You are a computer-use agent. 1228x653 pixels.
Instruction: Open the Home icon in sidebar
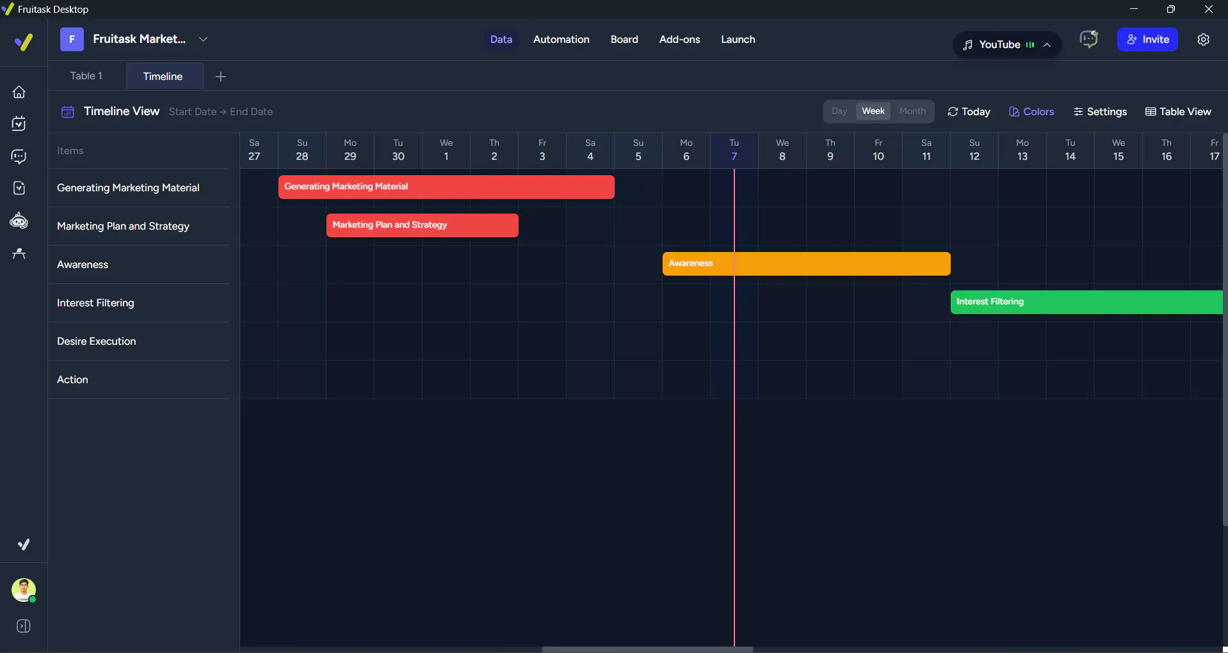tap(19, 92)
